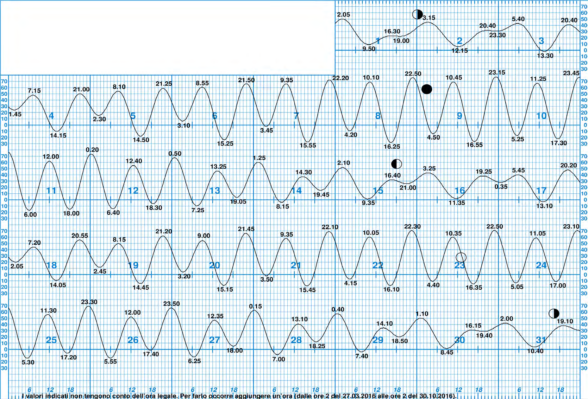
Task: Click the low tide time 10.40
Action: [x=535, y=351]
